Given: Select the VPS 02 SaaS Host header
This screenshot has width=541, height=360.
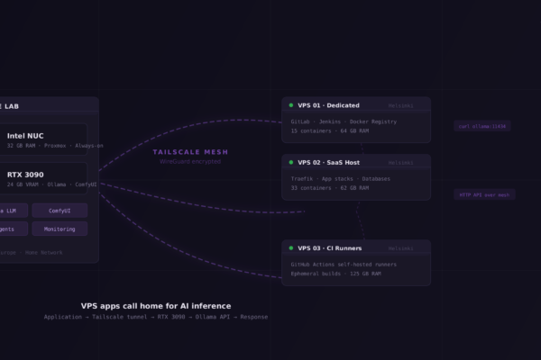Looking at the screenshot, I should [356, 161].
